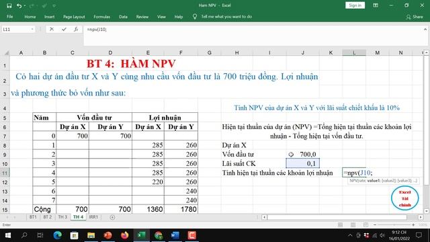Open the Formulas tab

click(101, 17)
